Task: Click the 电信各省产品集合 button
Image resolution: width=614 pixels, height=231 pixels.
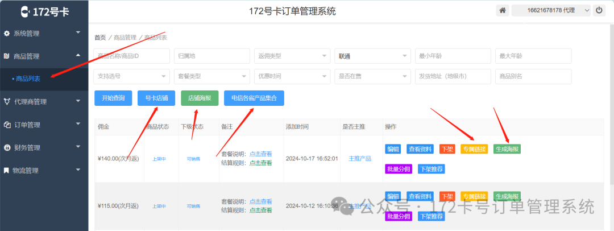Action: [254, 98]
